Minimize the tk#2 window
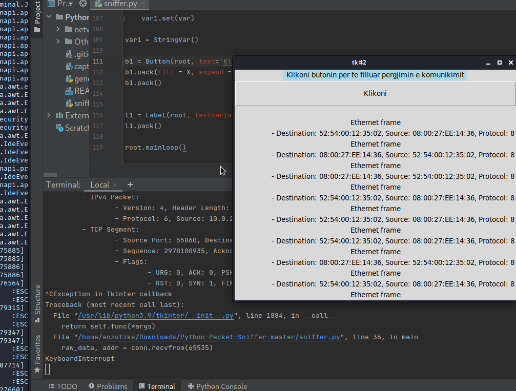This screenshot has width=516, height=391. [x=488, y=63]
